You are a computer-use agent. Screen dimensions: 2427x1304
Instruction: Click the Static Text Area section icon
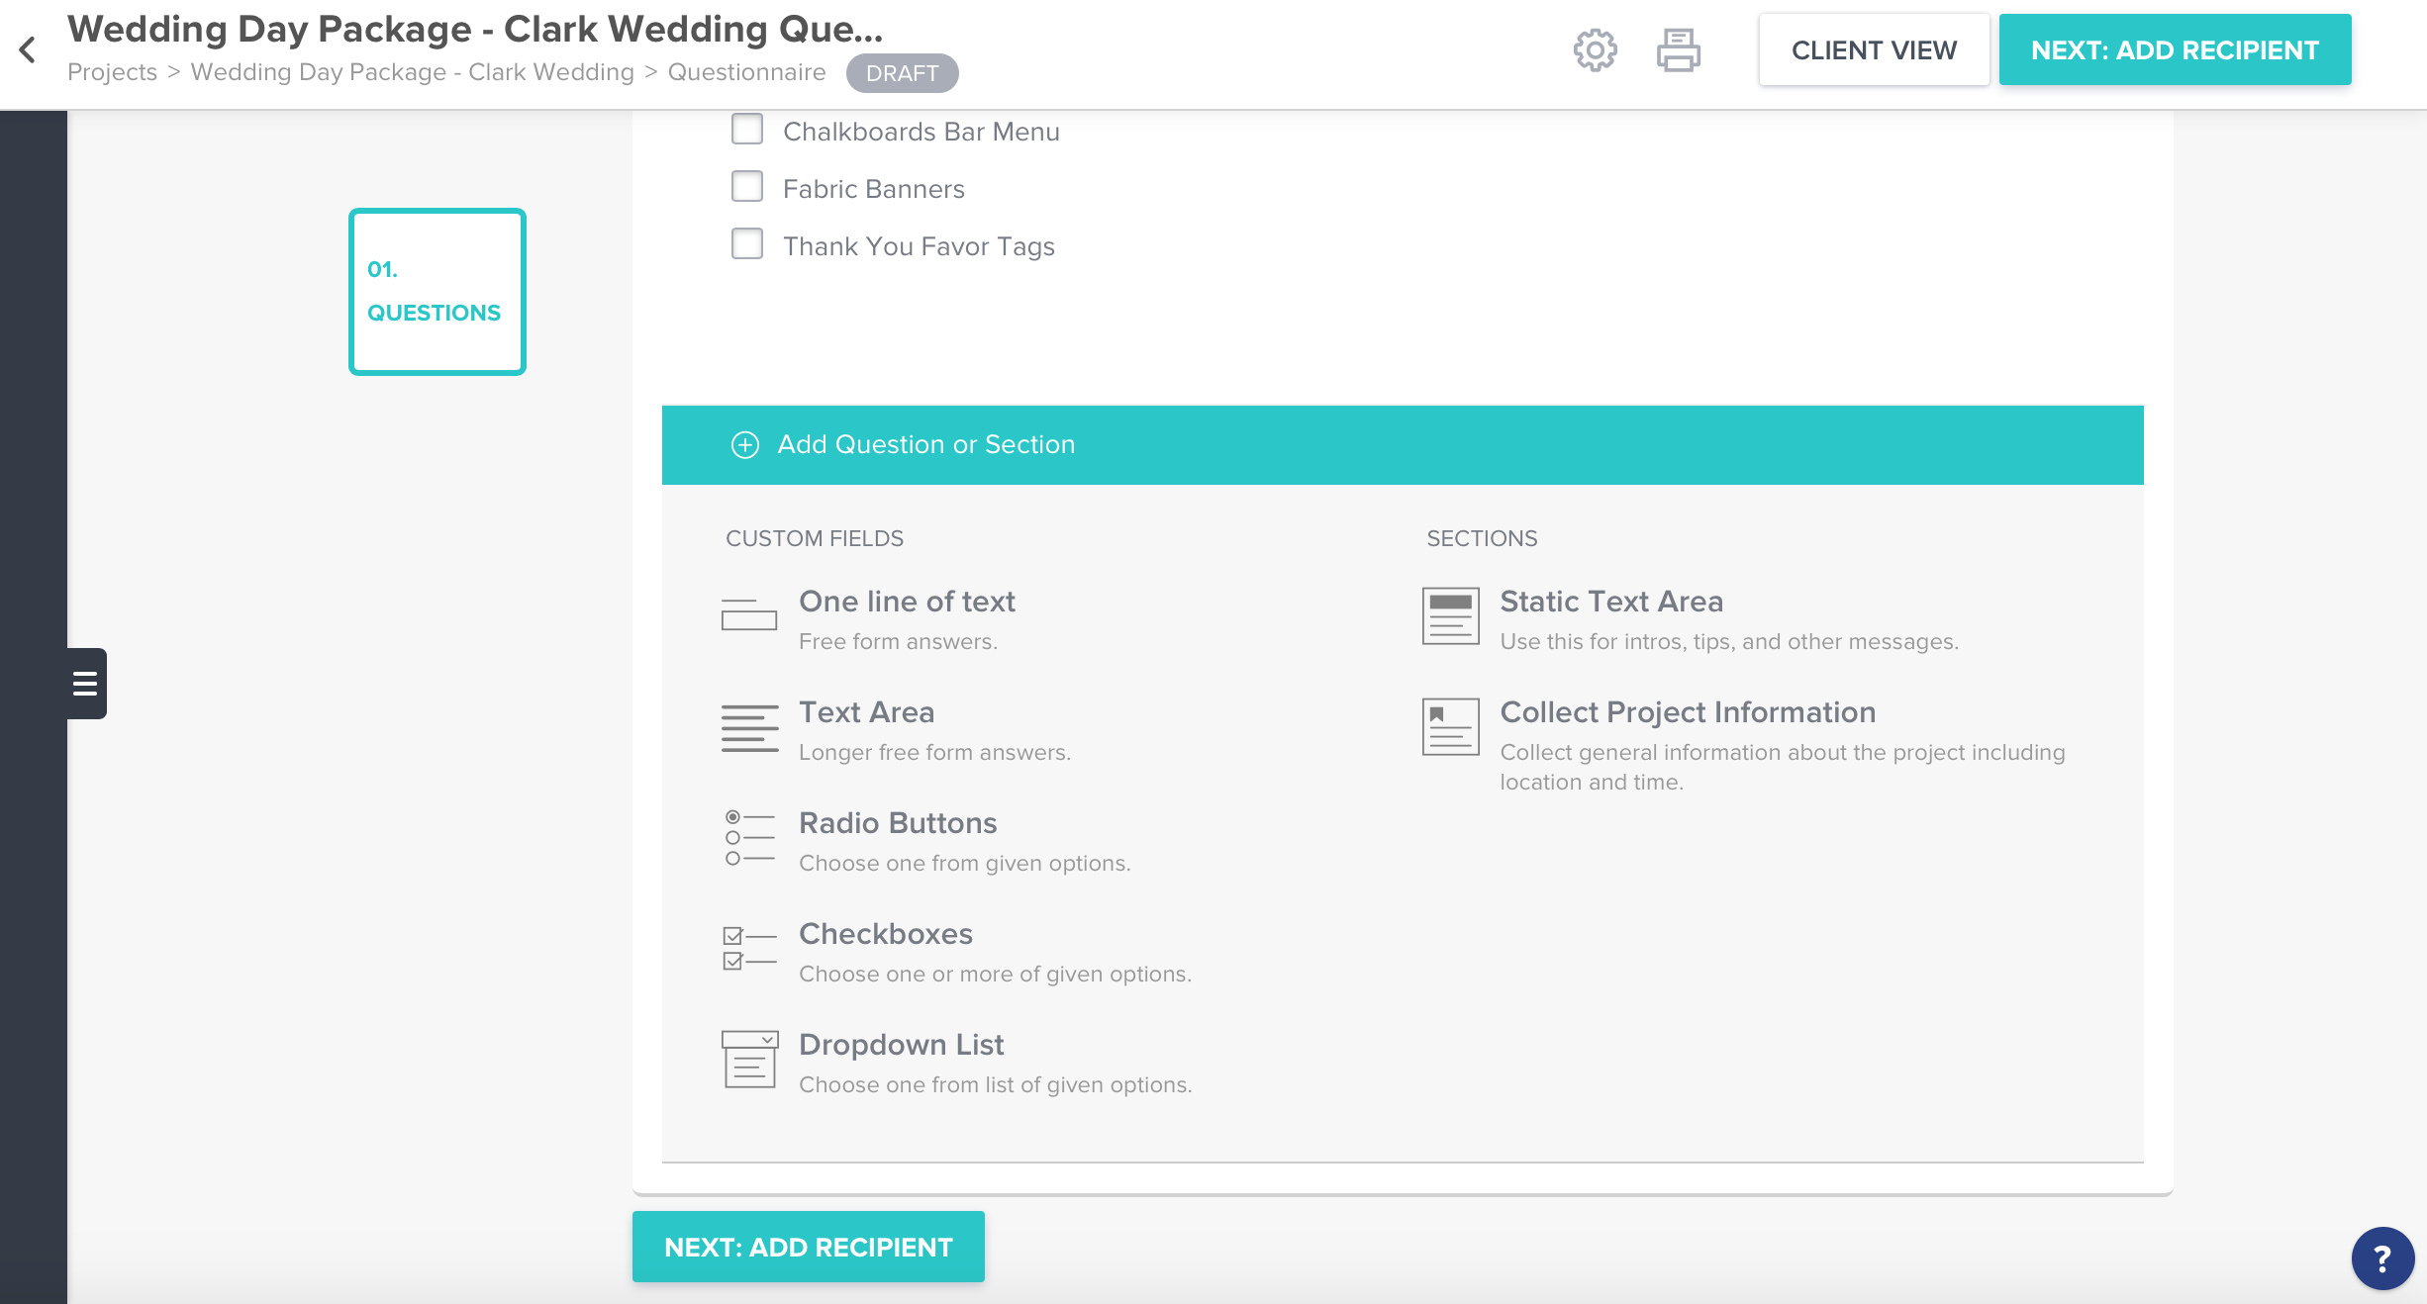coord(1451,615)
